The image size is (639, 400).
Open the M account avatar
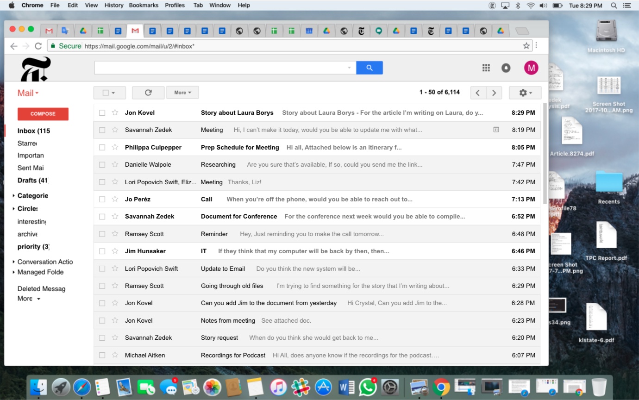tap(531, 68)
